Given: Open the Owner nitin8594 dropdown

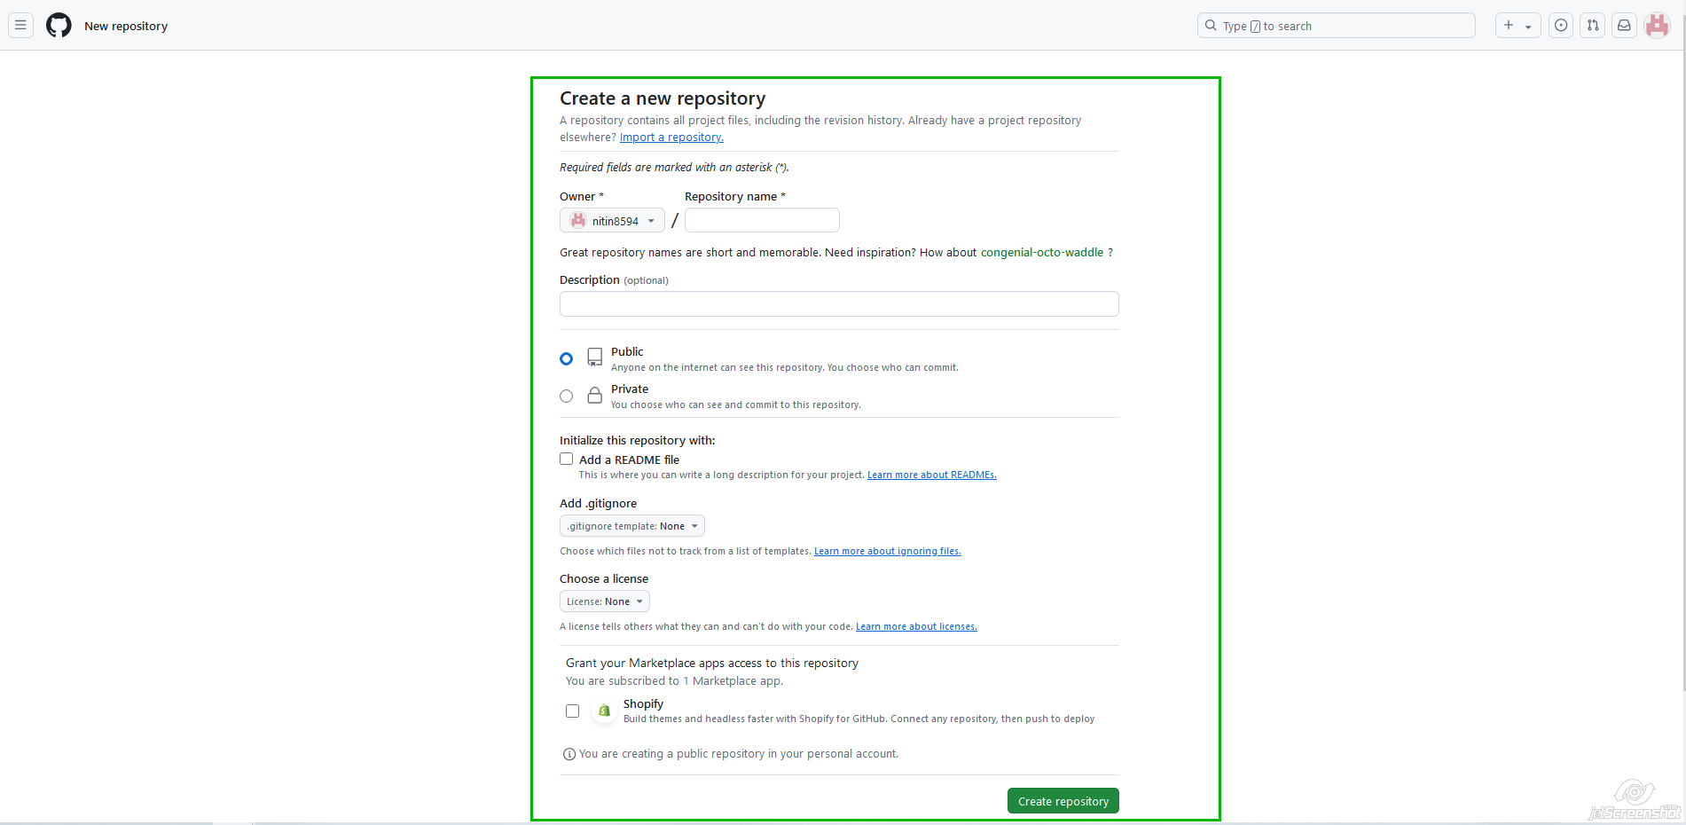Looking at the screenshot, I should [612, 221].
